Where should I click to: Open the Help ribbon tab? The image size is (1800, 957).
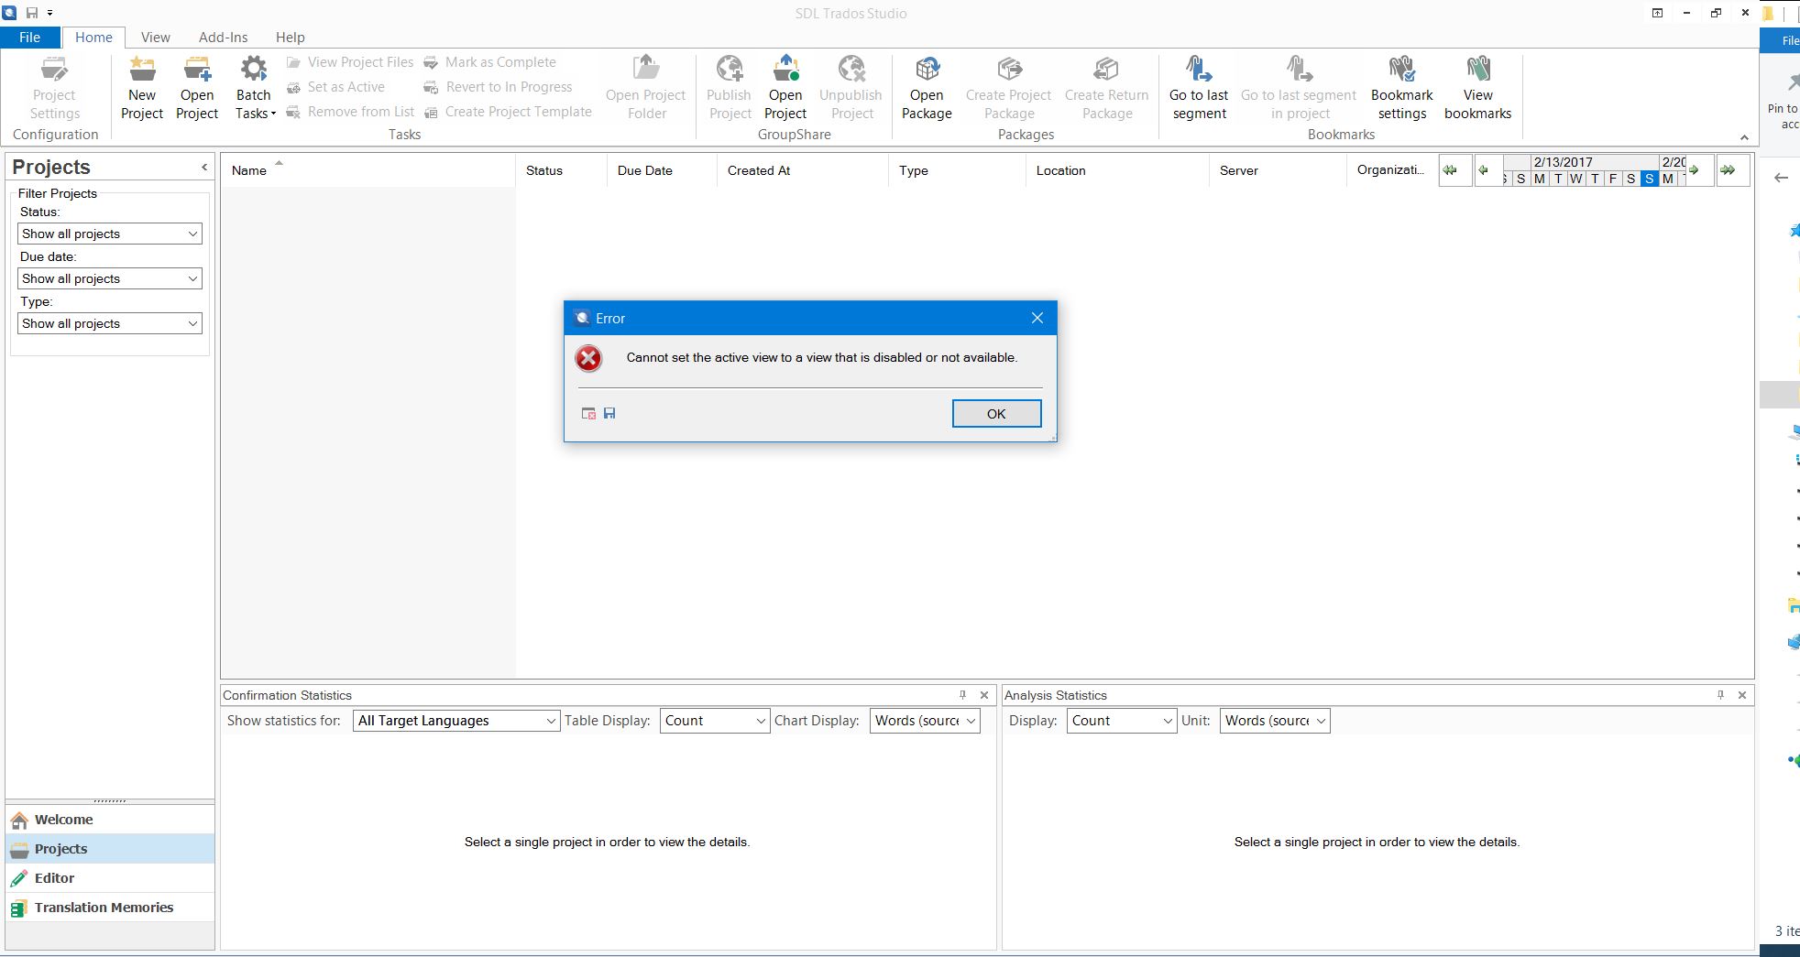(291, 37)
